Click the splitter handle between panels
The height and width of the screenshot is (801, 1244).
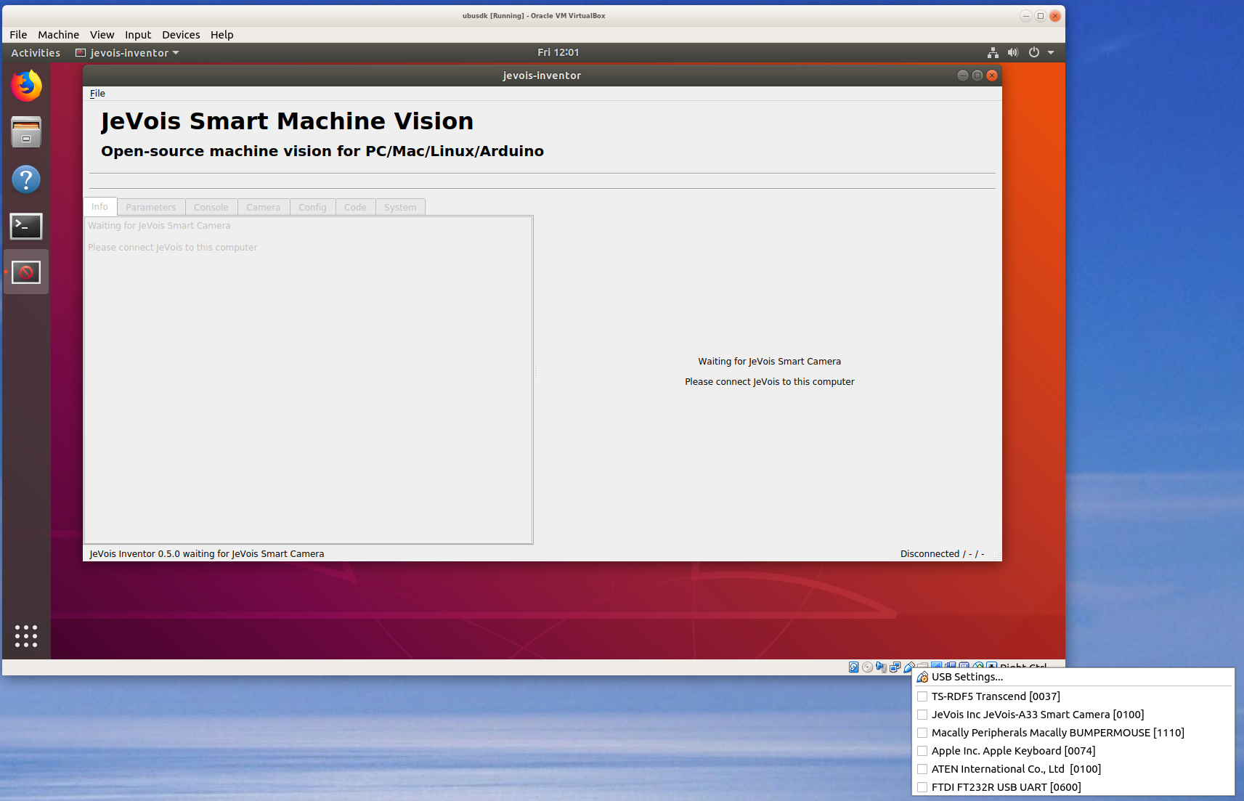(536, 372)
